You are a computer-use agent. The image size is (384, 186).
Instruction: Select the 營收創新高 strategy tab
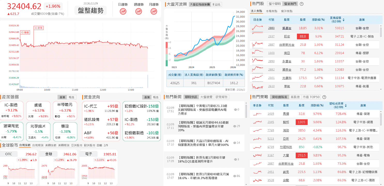(280, 97)
